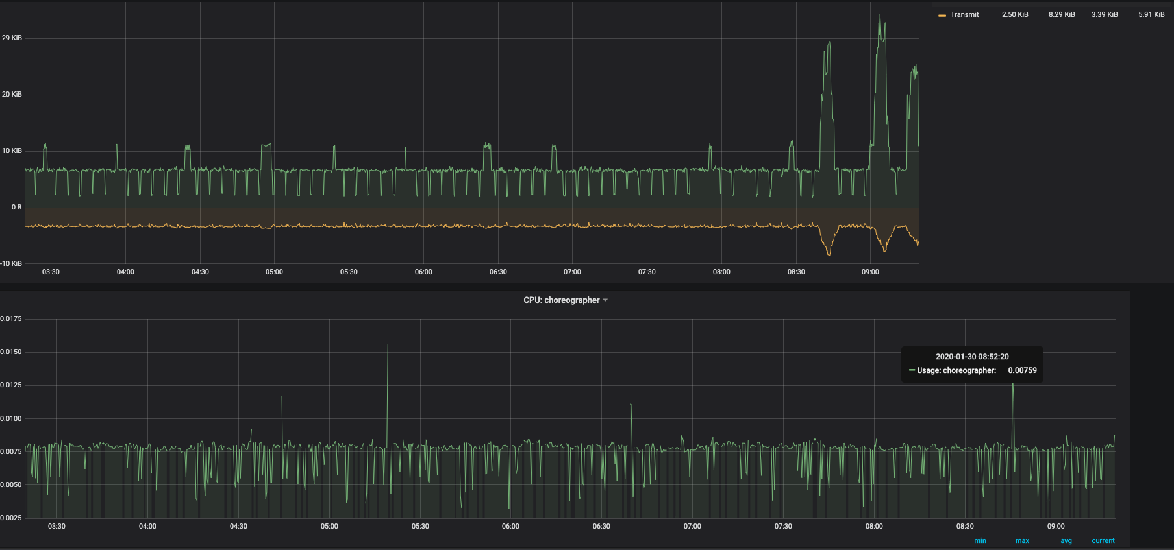The image size is (1174, 550).
Task: Click 03:30 on the network graph time axis
Action: tap(51, 272)
